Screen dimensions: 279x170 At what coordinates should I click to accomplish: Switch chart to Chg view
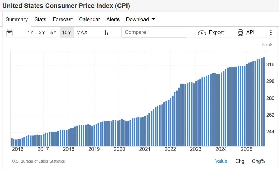click(240, 161)
